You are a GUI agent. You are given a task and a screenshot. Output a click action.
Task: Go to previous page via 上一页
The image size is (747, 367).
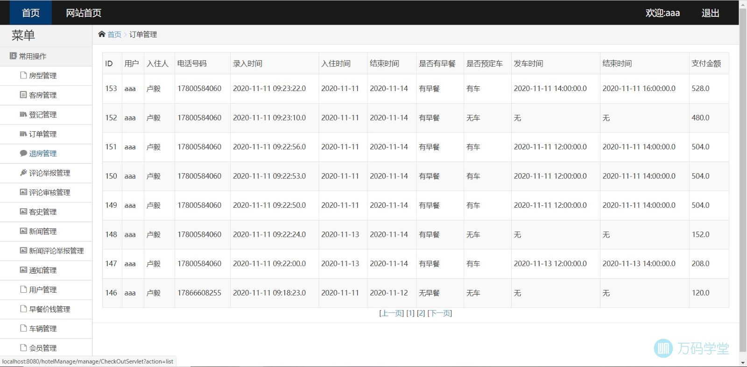tap(391, 313)
